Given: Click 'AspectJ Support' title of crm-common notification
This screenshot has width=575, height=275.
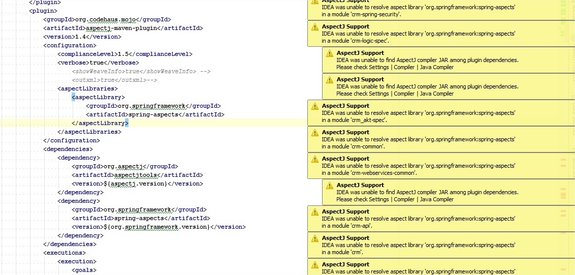Looking at the screenshot, I should pos(345,132).
